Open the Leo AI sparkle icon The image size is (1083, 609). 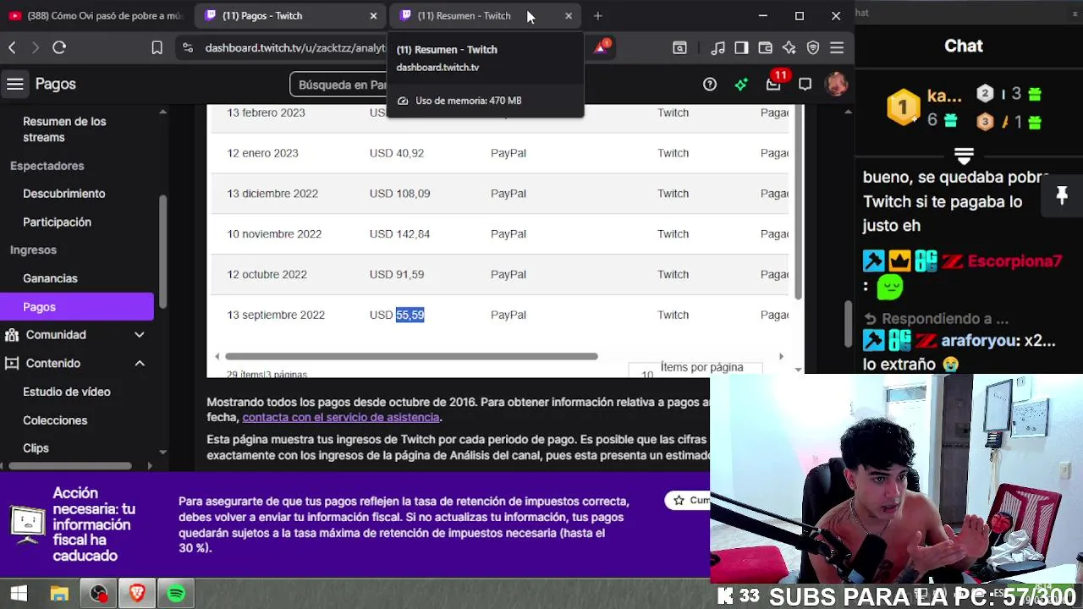pyautogui.click(x=789, y=48)
